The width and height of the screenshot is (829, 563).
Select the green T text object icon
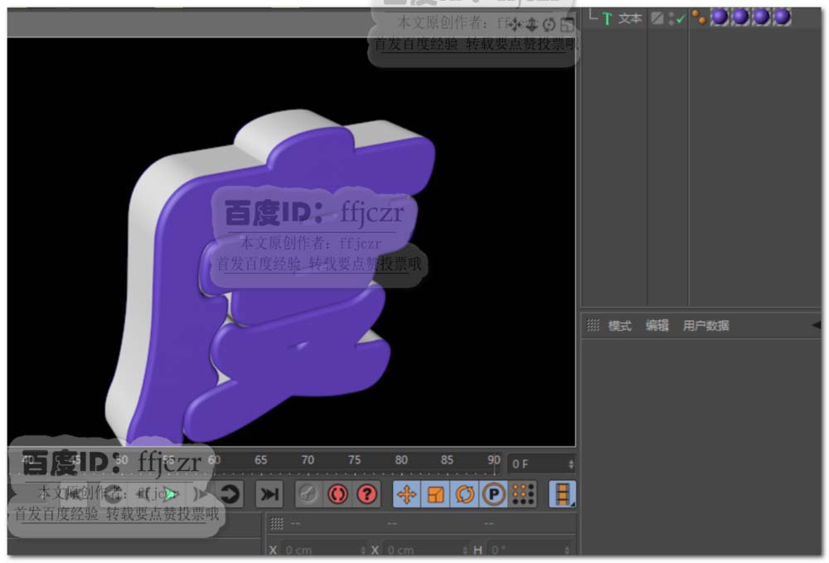(x=607, y=19)
